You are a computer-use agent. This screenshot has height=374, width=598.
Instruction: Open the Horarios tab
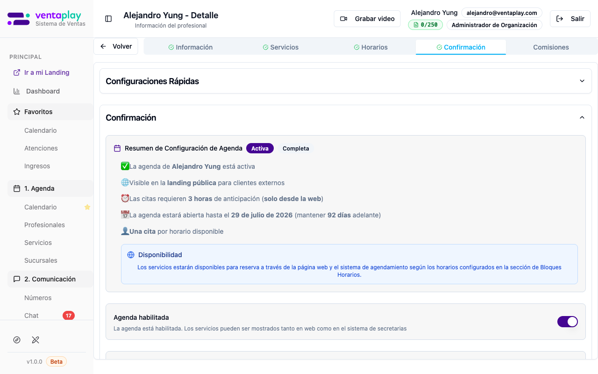point(370,47)
